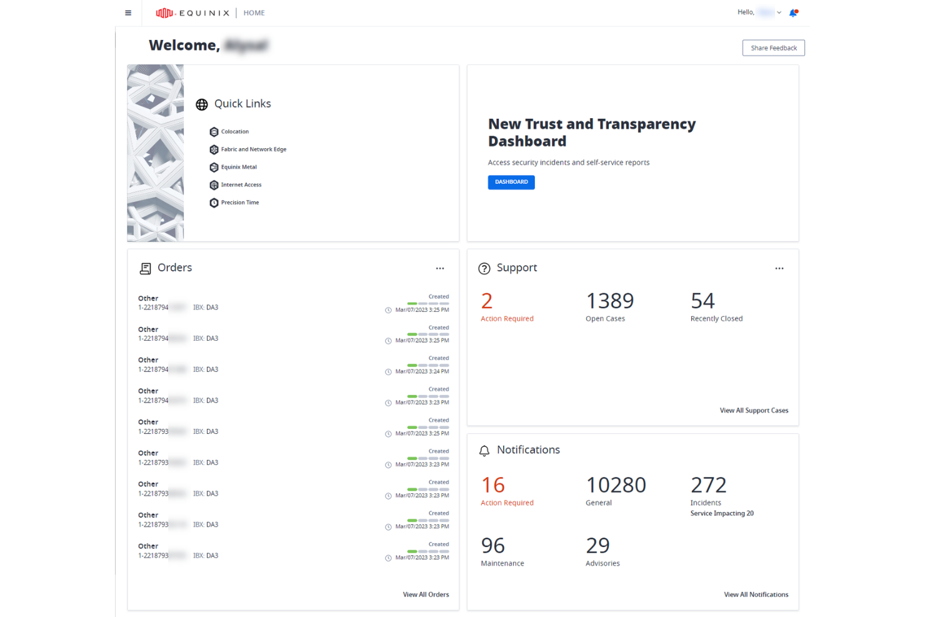
Task: Click the Equinix logo
Action: click(x=192, y=13)
